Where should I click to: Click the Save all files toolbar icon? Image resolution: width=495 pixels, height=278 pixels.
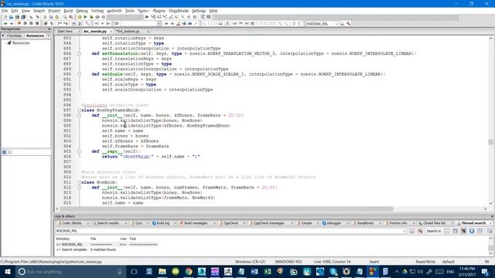[23, 17]
